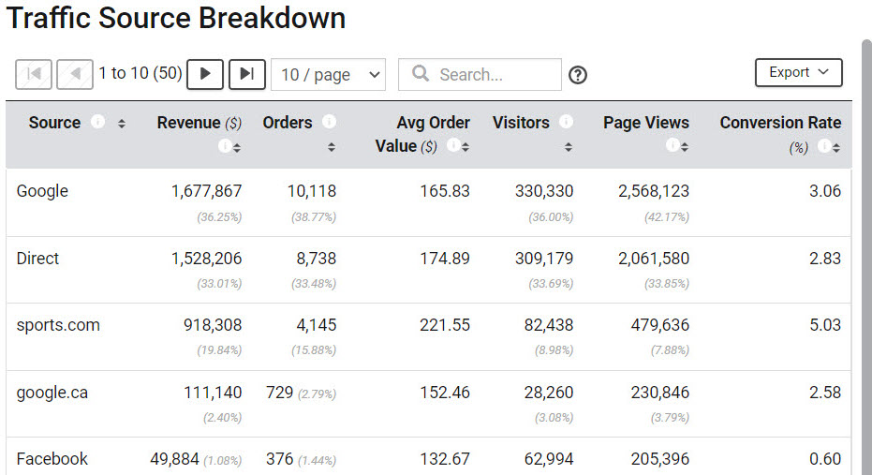The image size is (872, 475).
Task: Click the magnifier search icon
Action: pos(421,73)
